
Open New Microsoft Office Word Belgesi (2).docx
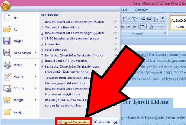point(75,33)
